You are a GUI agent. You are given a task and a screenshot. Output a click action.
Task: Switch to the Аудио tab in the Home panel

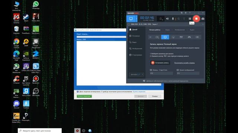192,30
